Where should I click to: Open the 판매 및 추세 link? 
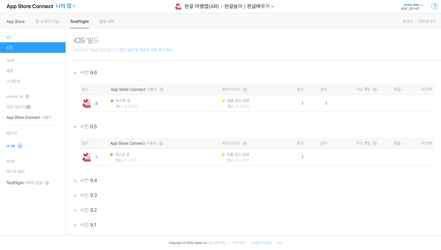pos(427,21)
